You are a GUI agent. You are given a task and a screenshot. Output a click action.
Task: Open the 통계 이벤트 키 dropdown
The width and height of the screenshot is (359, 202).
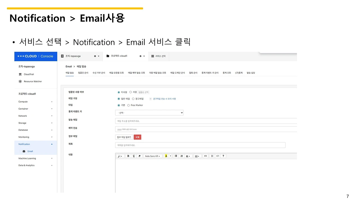[149, 113]
